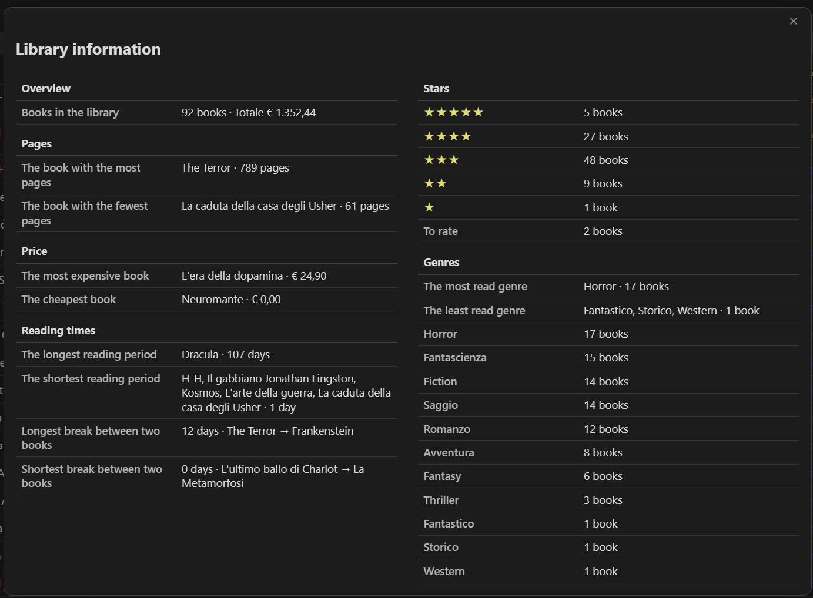
Task: Click the "Fantascienza" genre label
Action: click(x=455, y=357)
